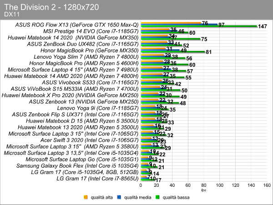This screenshot has height=205, width=273.
Task: Select LG Gram 17 (Intel Core i7-8565U) label
Action: (x=97, y=179)
